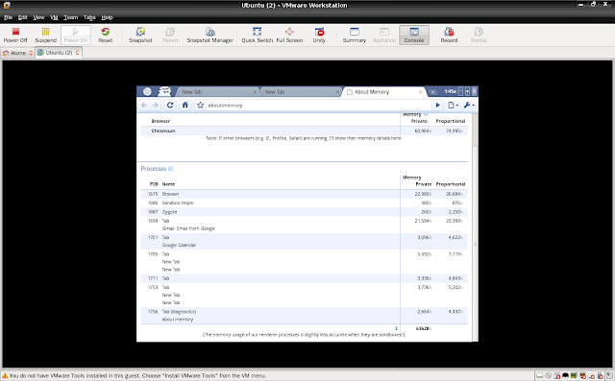Go forward in browser history

pos(156,105)
